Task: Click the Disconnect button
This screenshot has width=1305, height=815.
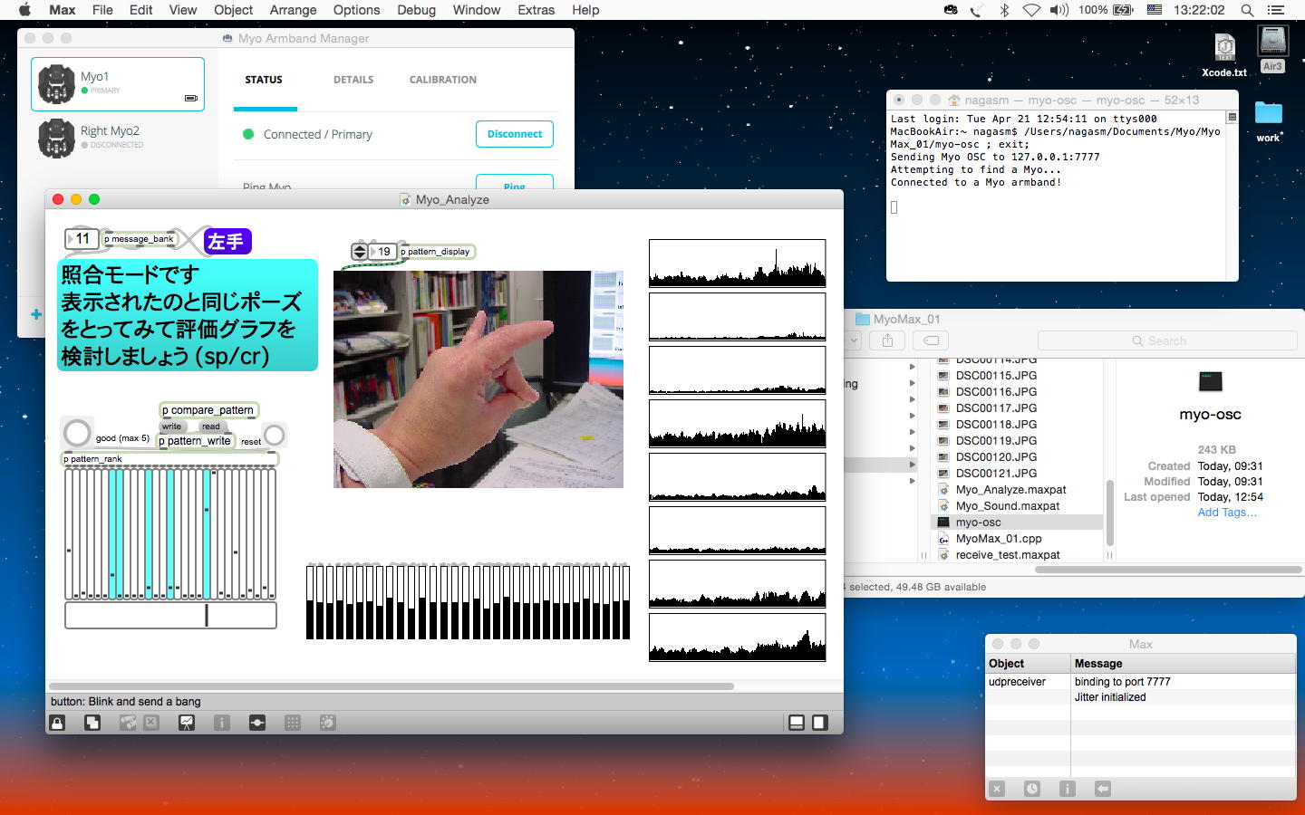Action: 514,134
